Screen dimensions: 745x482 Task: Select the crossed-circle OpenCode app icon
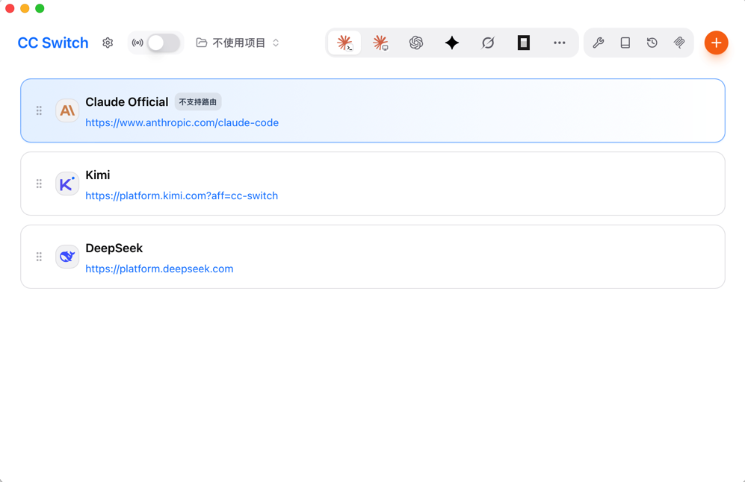pyautogui.click(x=488, y=43)
